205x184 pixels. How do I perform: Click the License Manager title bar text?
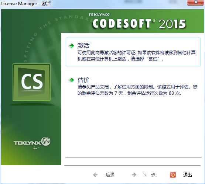(26, 4)
